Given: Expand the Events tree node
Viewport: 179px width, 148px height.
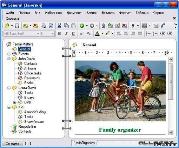Looking at the screenshot, I should 9,54.
